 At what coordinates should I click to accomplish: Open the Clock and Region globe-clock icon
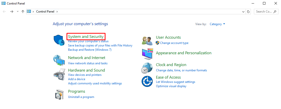[x=147, y=68]
